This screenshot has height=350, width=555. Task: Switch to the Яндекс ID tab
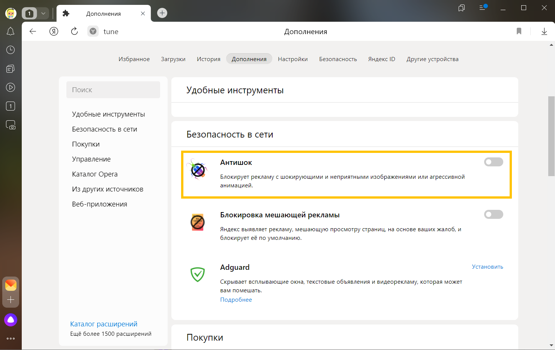[382, 59]
